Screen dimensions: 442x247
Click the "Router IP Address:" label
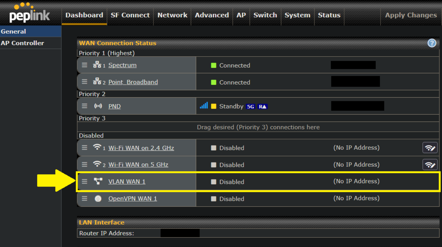pos(107,233)
